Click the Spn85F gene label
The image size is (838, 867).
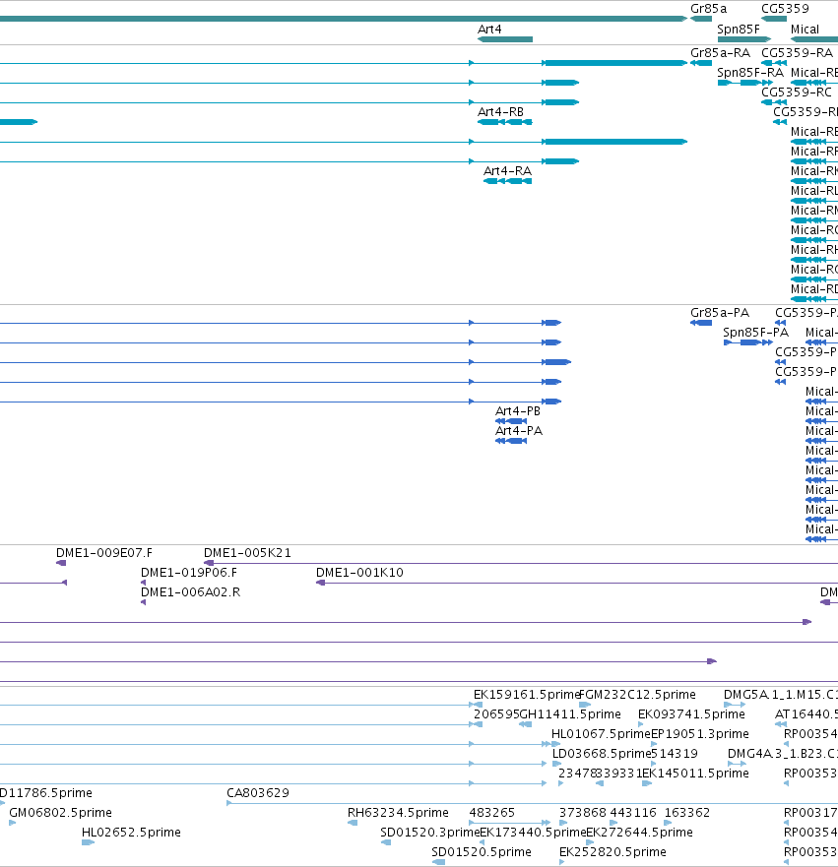point(738,30)
